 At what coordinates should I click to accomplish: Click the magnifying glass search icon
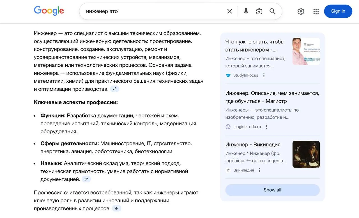click(272, 11)
